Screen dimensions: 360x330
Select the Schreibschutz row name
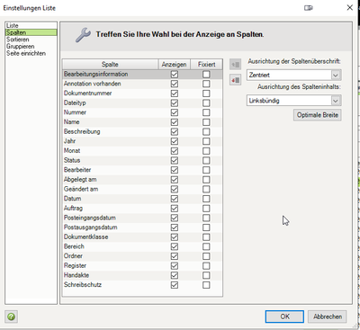coord(83,285)
